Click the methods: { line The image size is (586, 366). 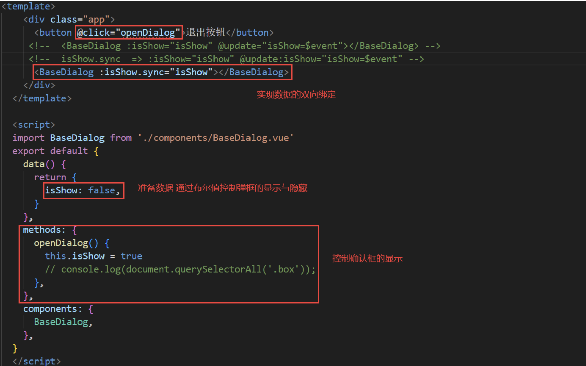(x=50, y=230)
